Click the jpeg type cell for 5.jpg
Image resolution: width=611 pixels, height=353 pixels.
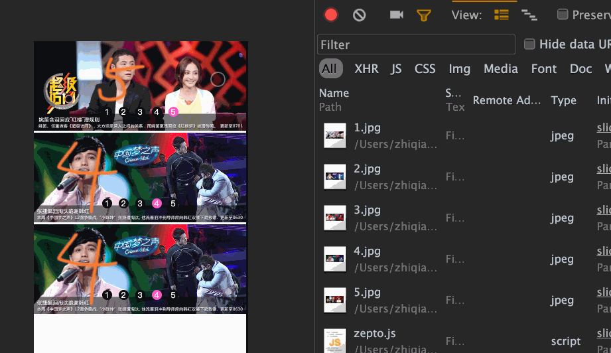(562, 301)
